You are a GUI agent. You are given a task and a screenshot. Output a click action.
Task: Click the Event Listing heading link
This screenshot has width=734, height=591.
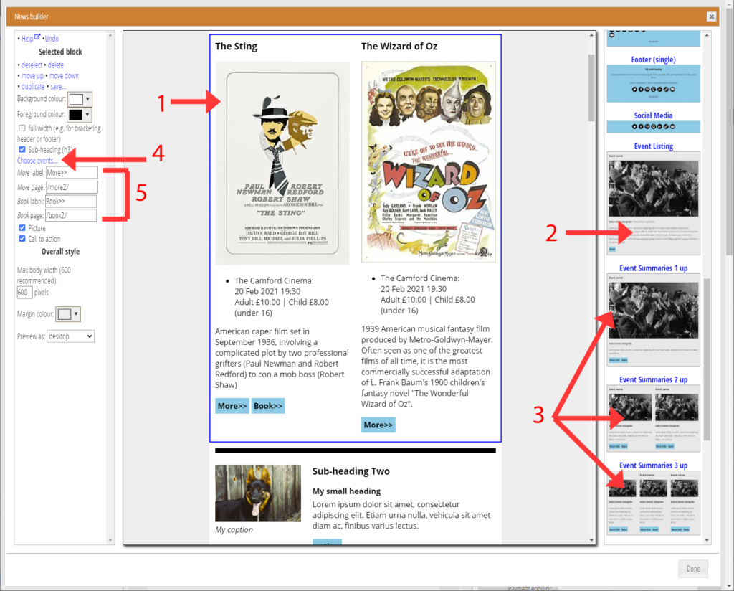click(x=654, y=146)
